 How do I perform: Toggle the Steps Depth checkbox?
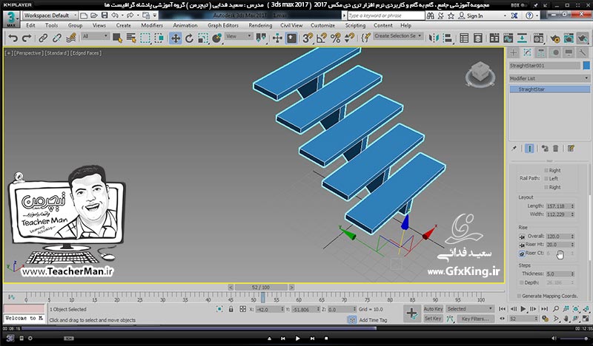[522, 282]
